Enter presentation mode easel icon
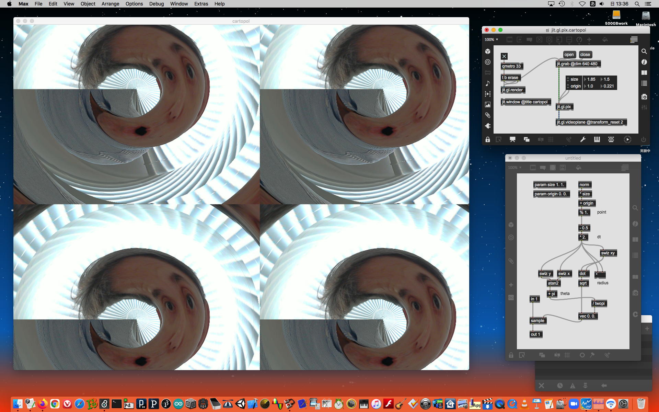The image size is (659, 412). pos(512,139)
